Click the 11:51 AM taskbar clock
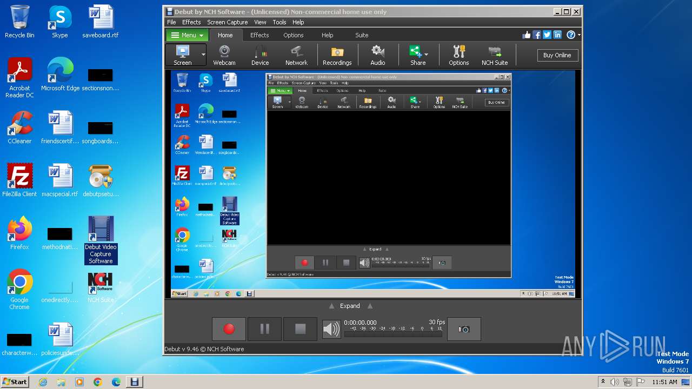 click(664, 382)
